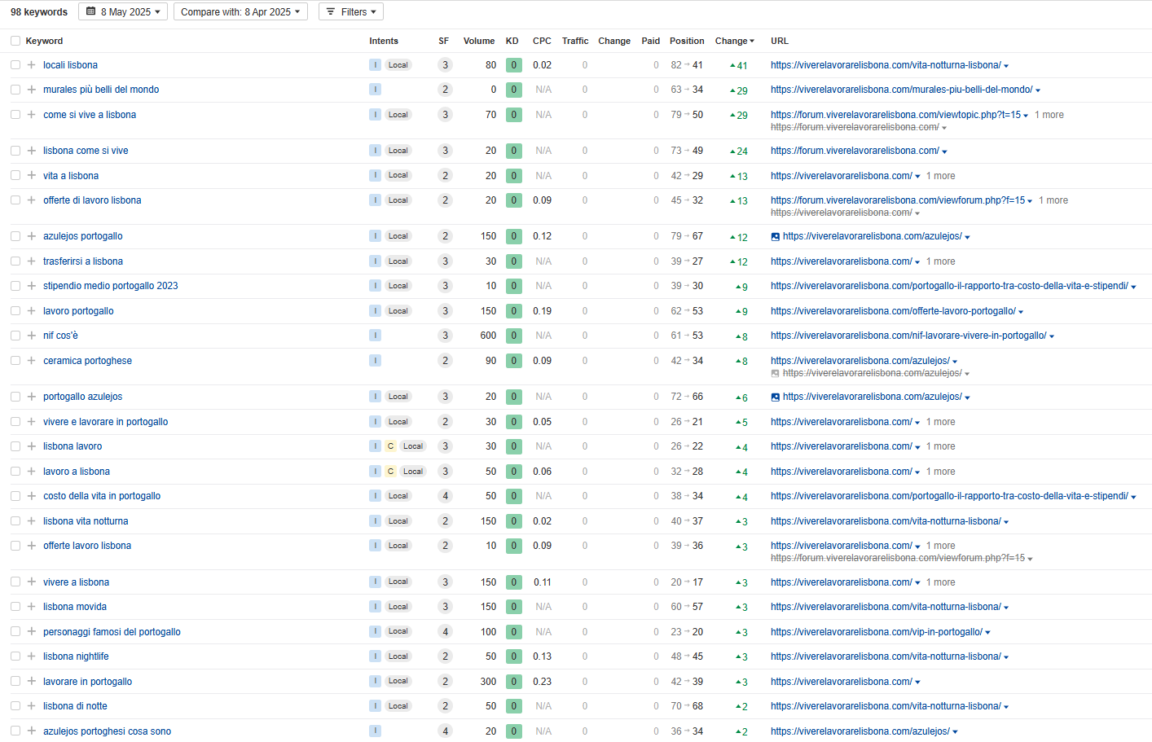The height and width of the screenshot is (742, 1152).
Task: Open the '8 May 2025' date dropdown
Action: pos(123,12)
